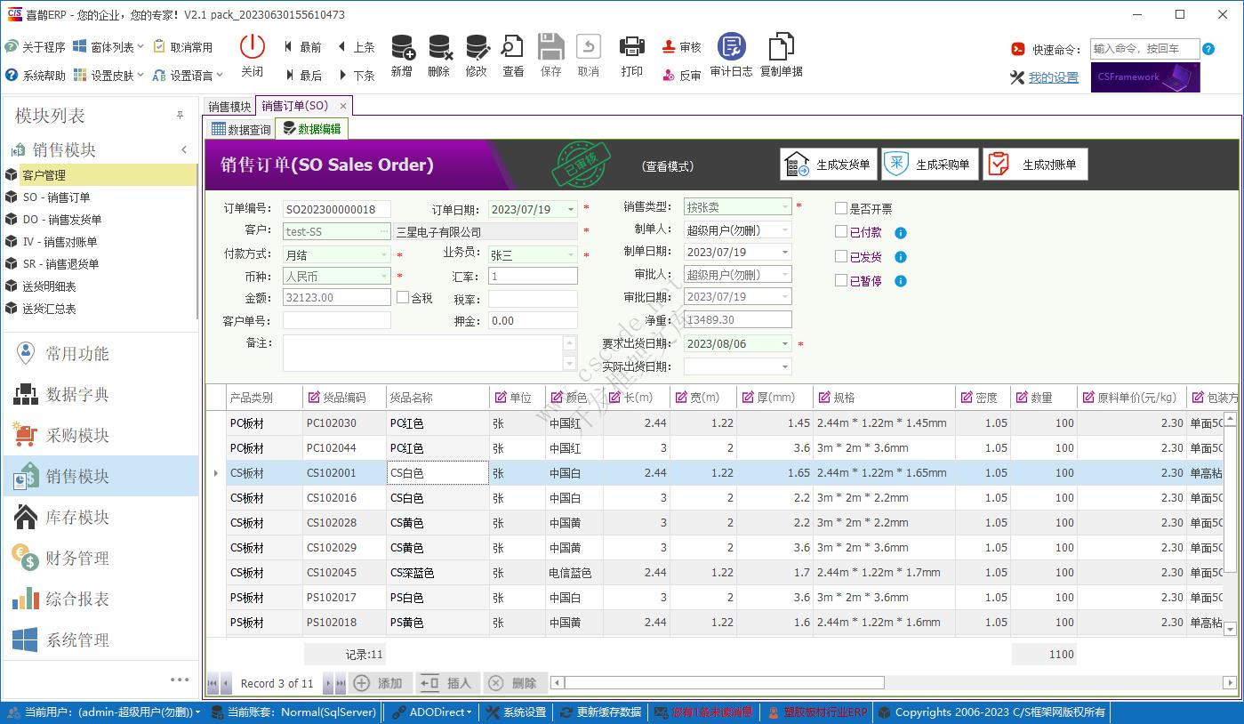Click the 审核 (Audit) toolbar icon
The image size is (1244, 724).
point(679,46)
